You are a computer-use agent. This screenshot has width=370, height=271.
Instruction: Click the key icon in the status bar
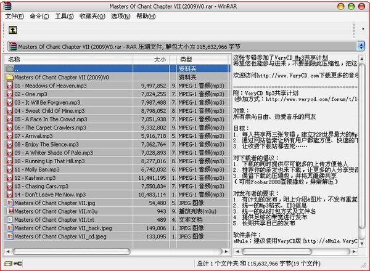(x=17, y=264)
